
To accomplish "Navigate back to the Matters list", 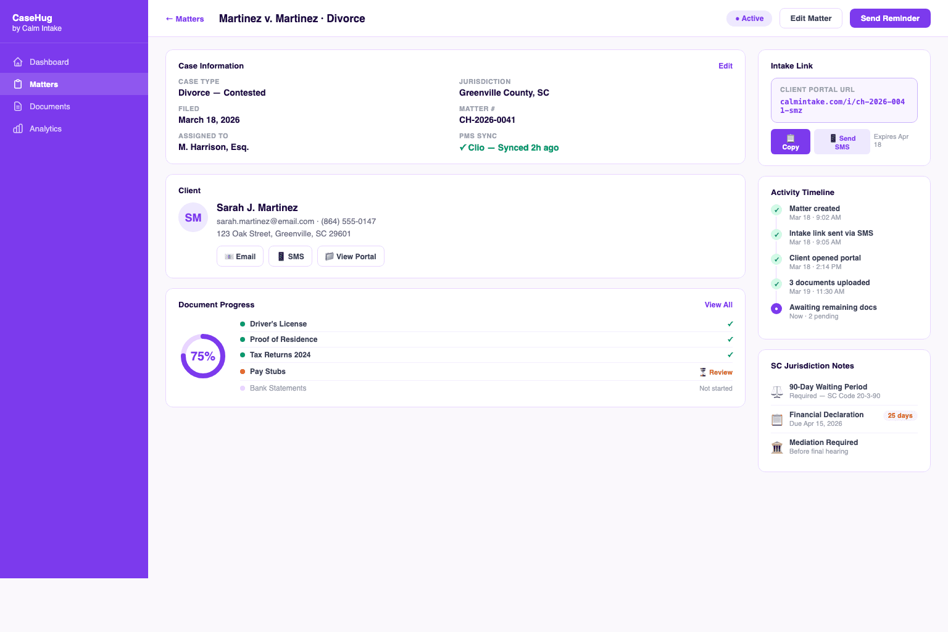I will pos(184,19).
